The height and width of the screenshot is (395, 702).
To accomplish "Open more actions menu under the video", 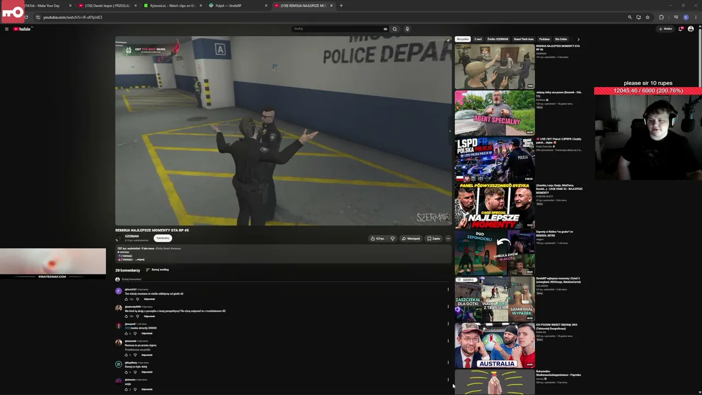I will coord(448,239).
